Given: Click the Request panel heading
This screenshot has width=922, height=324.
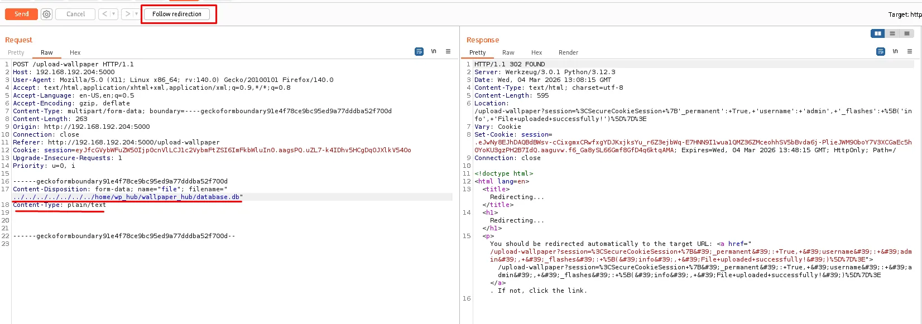Looking at the screenshot, I should (18, 40).
